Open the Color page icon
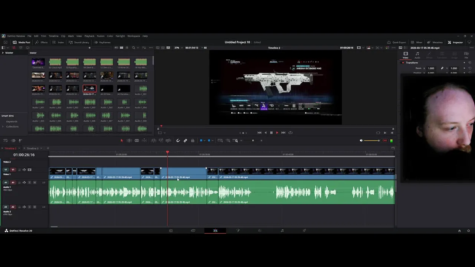The width and height of the screenshot is (475, 267). pos(260,231)
